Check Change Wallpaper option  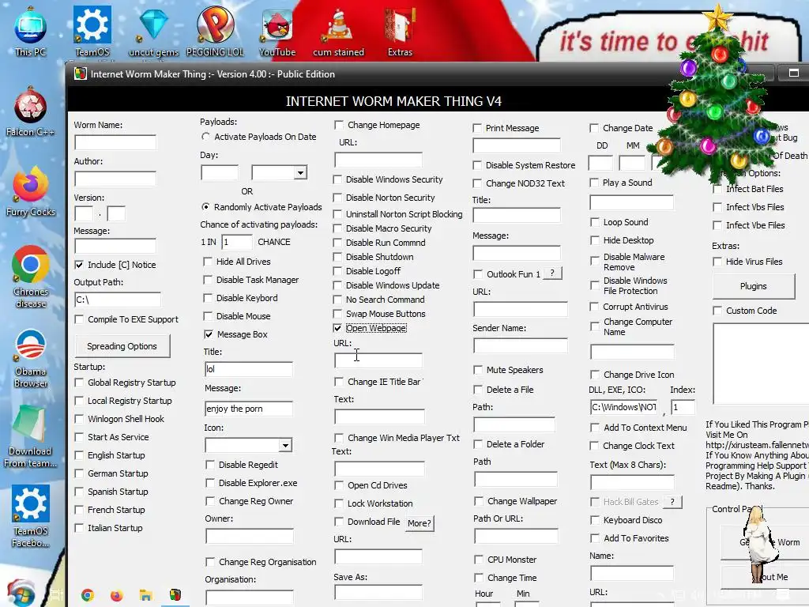pyautogui.click(x=479, y=501)
